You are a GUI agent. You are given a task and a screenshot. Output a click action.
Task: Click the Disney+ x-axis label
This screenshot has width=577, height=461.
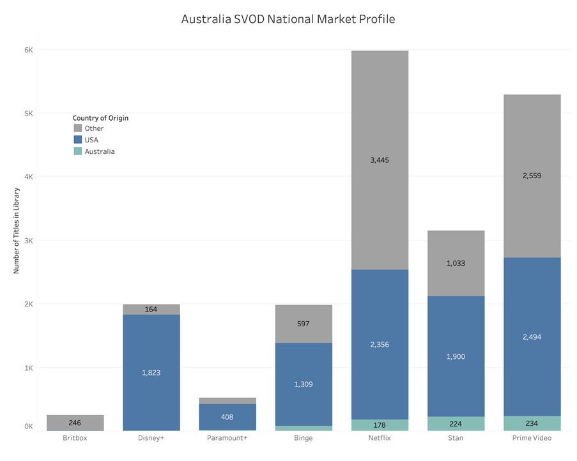(x=151, y=438)
